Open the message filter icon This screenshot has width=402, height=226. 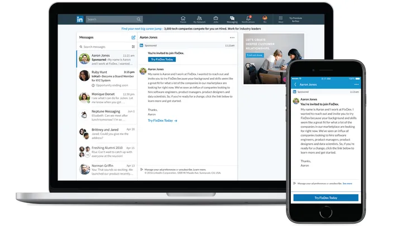133,47
